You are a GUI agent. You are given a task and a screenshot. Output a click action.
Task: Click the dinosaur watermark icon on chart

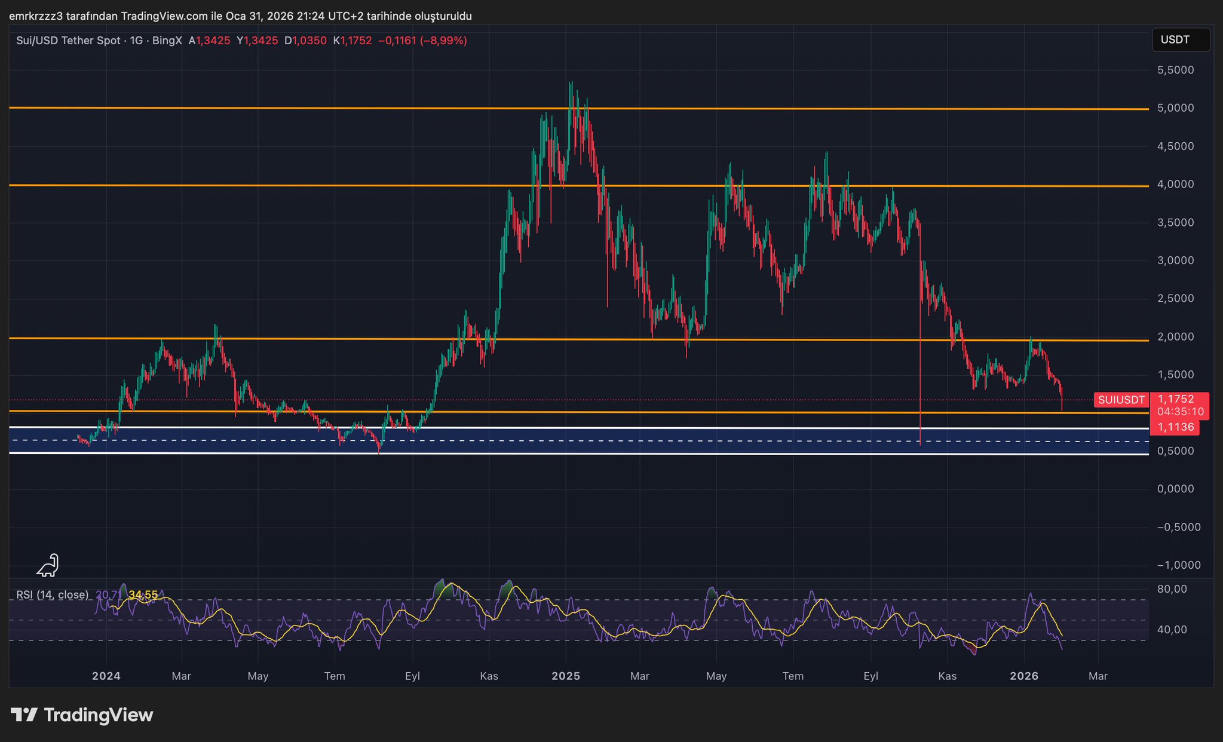[x=48, y=565]
